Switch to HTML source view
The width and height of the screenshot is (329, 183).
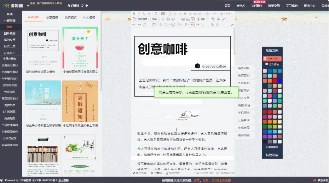pos(134,25)
